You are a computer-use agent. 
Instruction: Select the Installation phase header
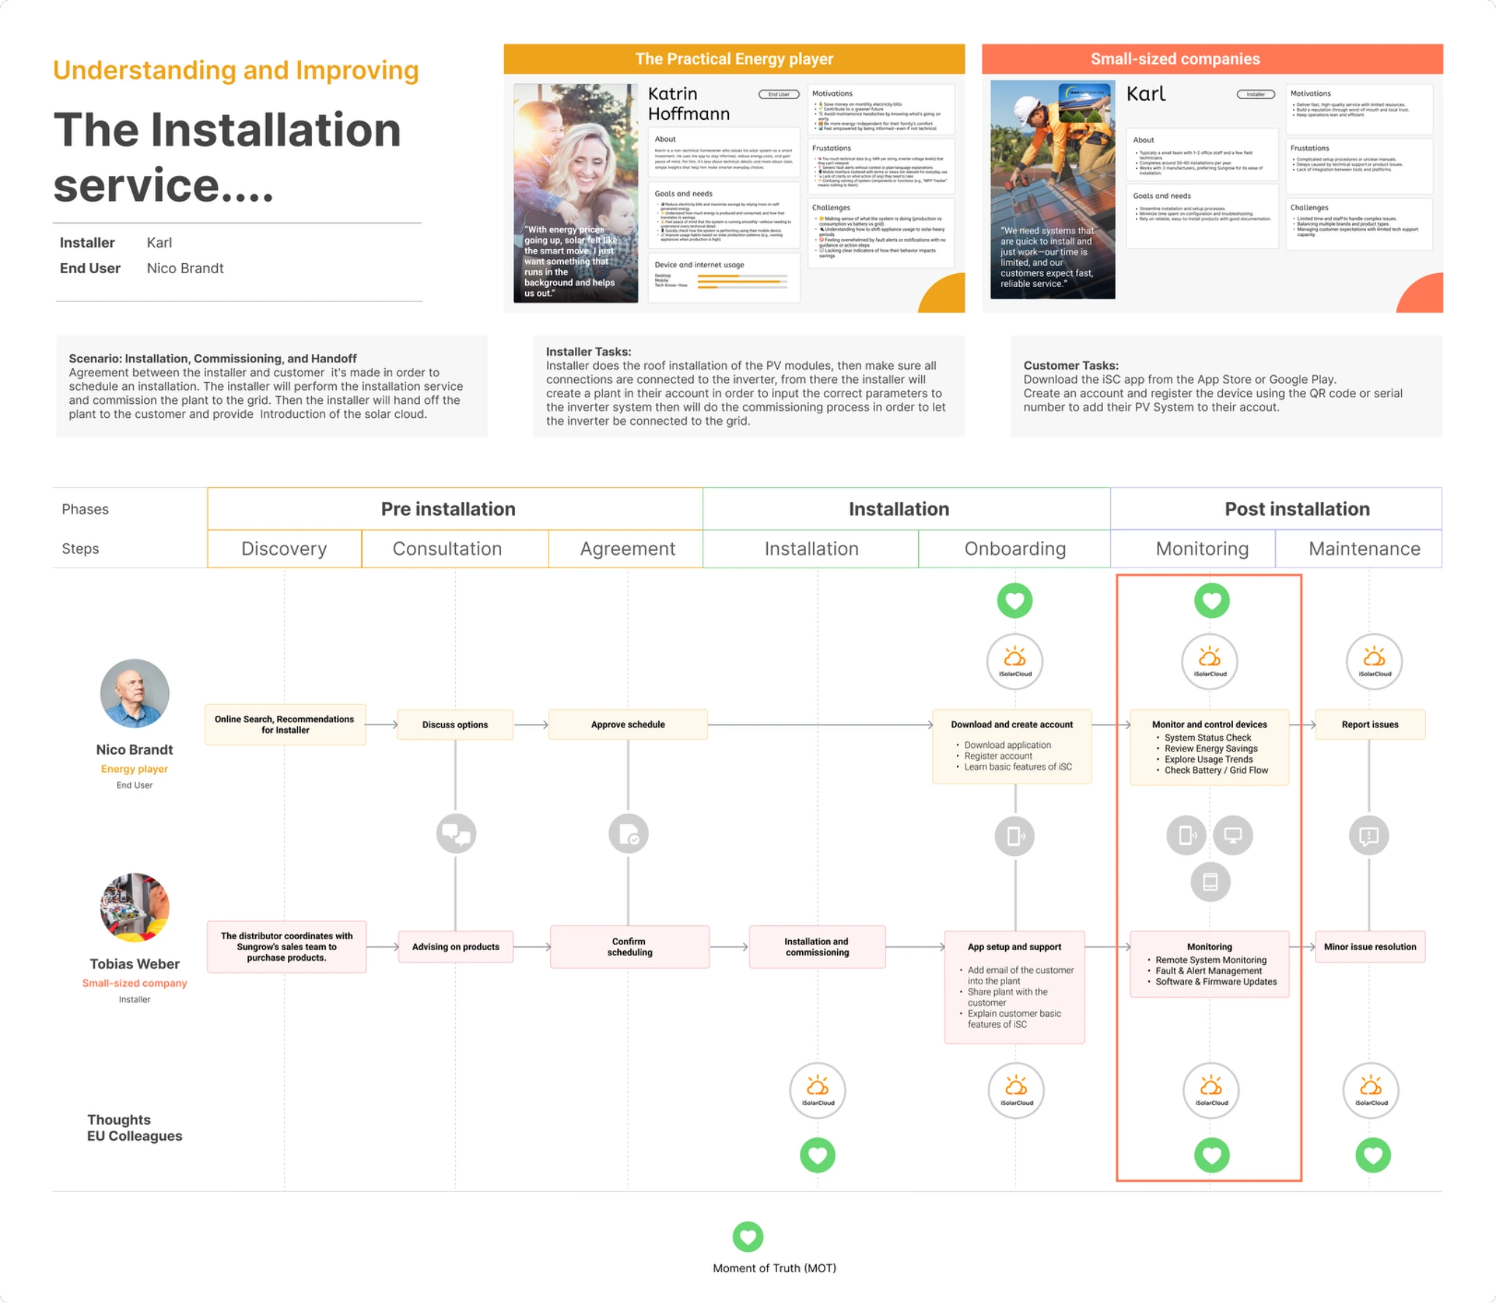tap(907, 509)
